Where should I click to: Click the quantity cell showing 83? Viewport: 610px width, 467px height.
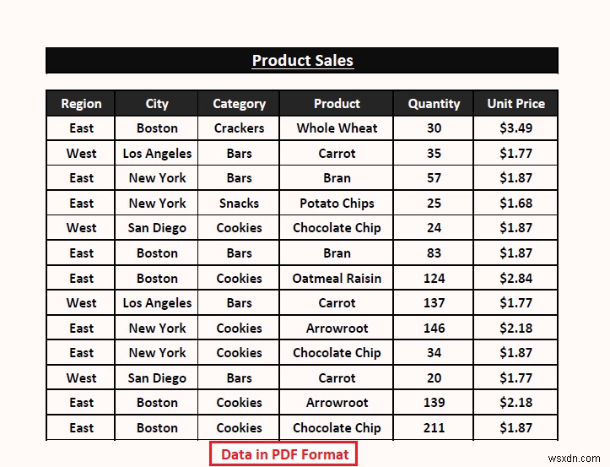click(x=434, y=253)
